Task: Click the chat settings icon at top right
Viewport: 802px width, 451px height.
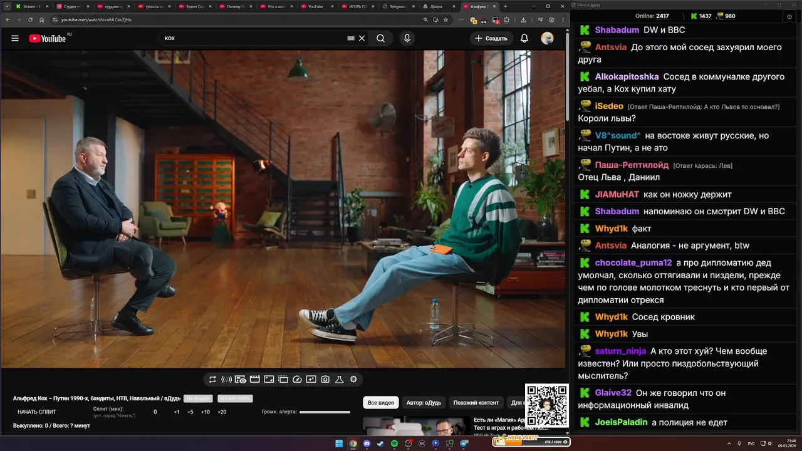Action: click(789, 16)
